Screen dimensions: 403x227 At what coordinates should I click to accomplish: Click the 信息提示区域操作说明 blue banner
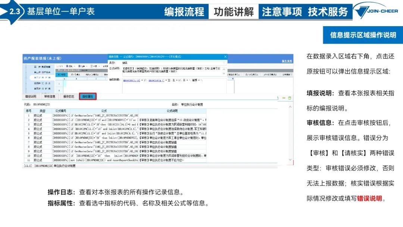pyautogui.click(x=363, y=35)
